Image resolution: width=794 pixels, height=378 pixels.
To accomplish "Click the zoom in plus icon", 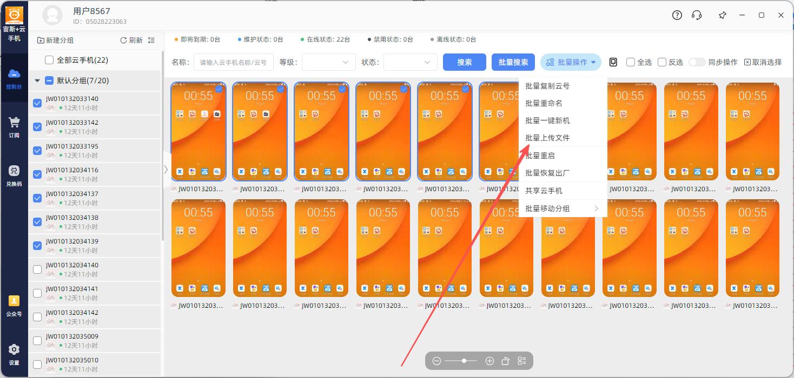I will pyautogui.click(x=489, y=361).
